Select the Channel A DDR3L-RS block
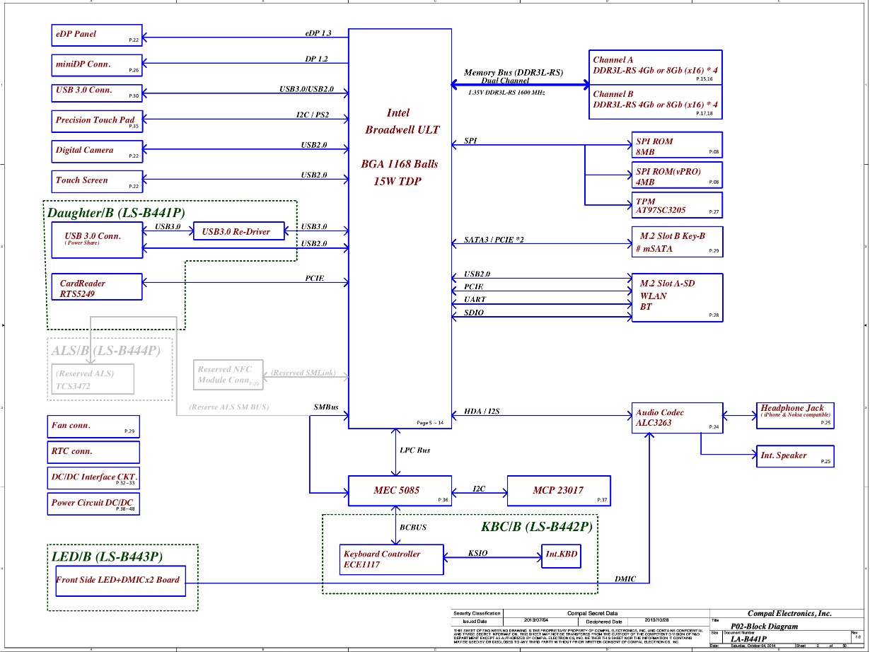870x652 pixels. pyautogui.click(x=656, y=67)
